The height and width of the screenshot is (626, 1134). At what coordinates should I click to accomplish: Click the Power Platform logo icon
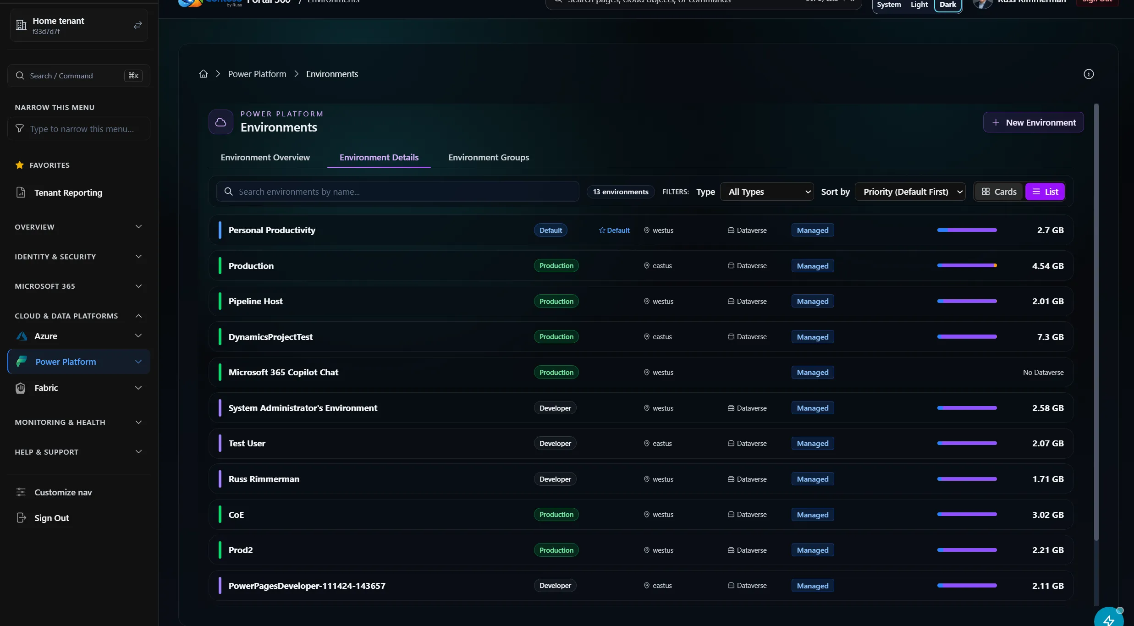click(22, 362)
